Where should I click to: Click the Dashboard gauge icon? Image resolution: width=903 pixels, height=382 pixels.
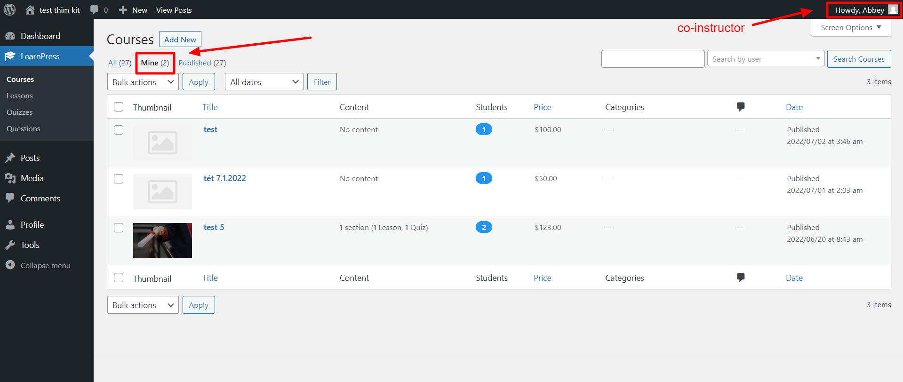click(10, 36)
